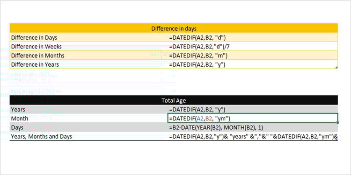The width and height of the screenshot is (351, 175).
Task: Select the =DATEDIF(A2,B2,"d")/7 formula cell
Action: (x=253, y=46)
